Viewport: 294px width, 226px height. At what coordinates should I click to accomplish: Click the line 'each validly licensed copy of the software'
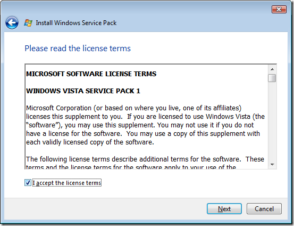pos(90,142)
